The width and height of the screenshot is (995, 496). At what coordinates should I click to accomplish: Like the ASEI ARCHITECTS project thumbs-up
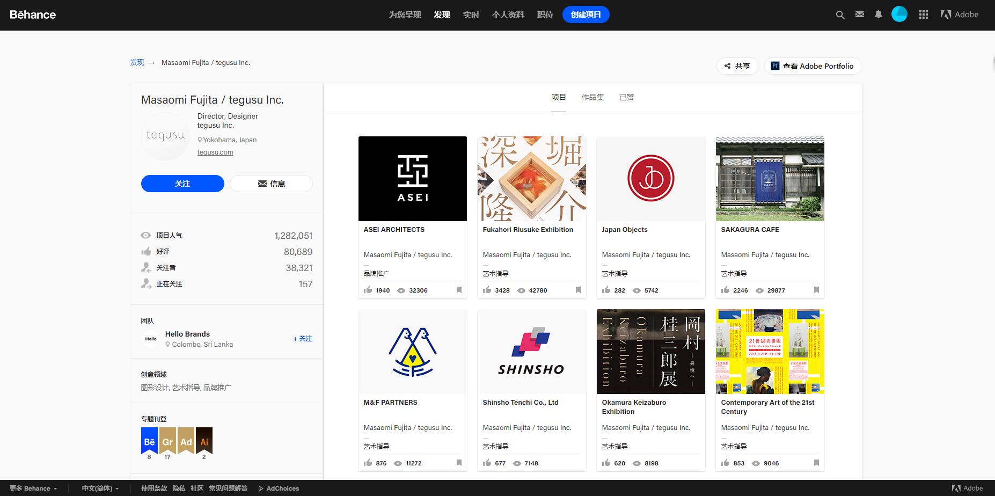point(368,290)
